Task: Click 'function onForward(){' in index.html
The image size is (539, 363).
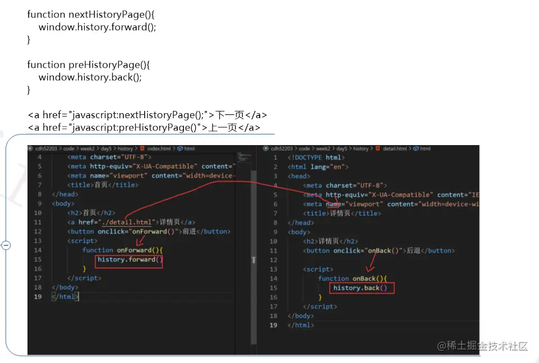Action: [x=122, y=250]
